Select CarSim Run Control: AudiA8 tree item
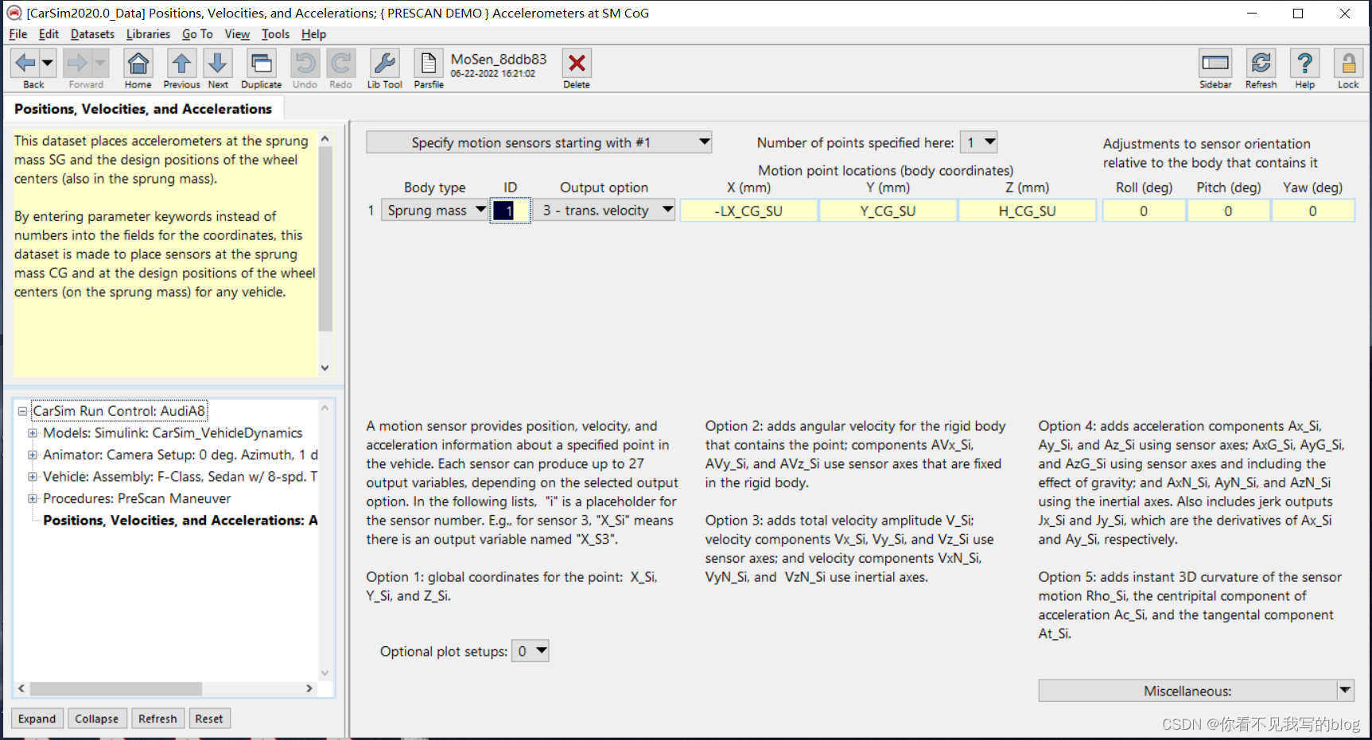Image resolution: width=1372 pixels, height=740 pixels. (119, 411)
